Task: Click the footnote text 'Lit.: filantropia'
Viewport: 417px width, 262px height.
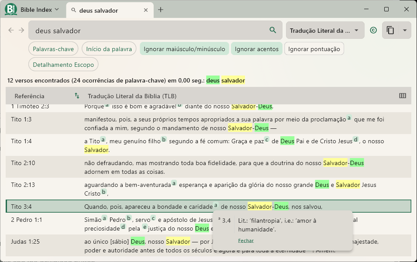Action: pyautogui.click(x=277, y=225)
